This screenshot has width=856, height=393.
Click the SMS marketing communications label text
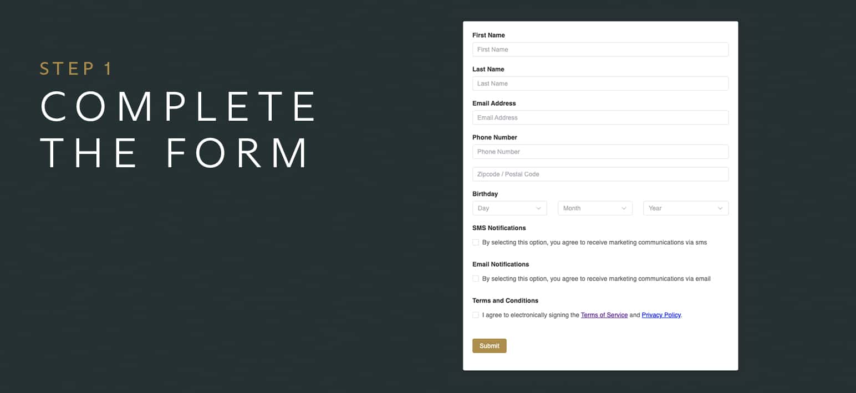pyautogui.click(x=594, y=242)
